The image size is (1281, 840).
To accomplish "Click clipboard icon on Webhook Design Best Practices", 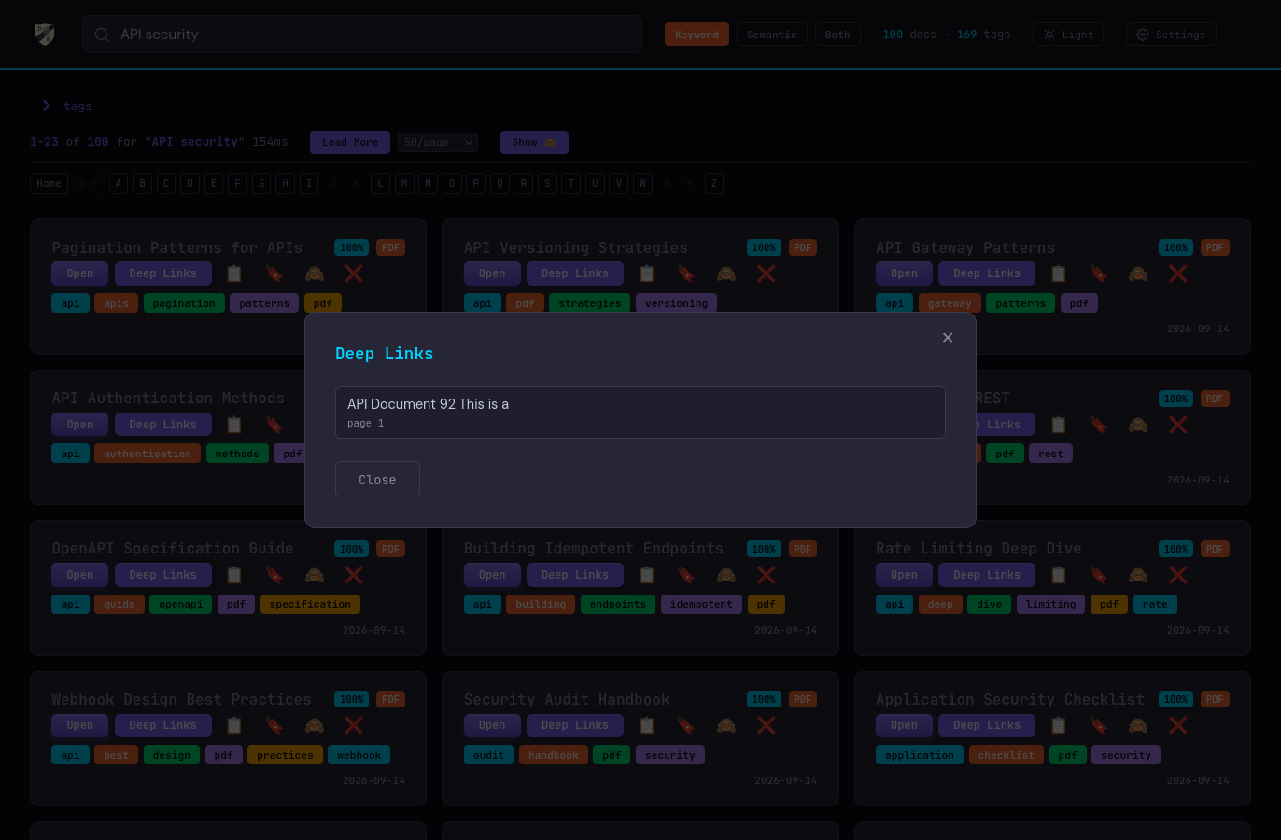I will (234, 725).
